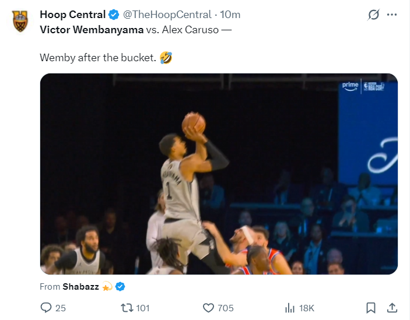
Task: Click the verified badge next to Shabazz
Action: tap(120, 286)
